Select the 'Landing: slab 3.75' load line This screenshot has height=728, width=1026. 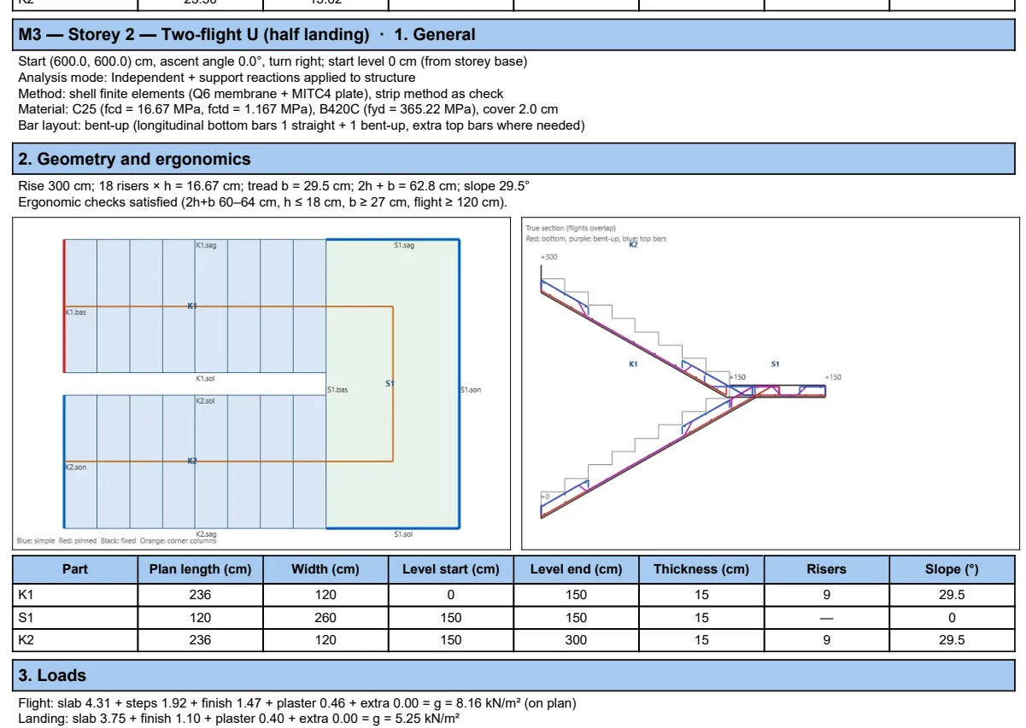(239, 719)
